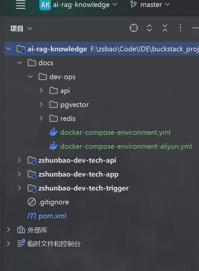Open the project panel options kebab menu
The width and height of the screenshot is (199, 271).
point(180,28)
